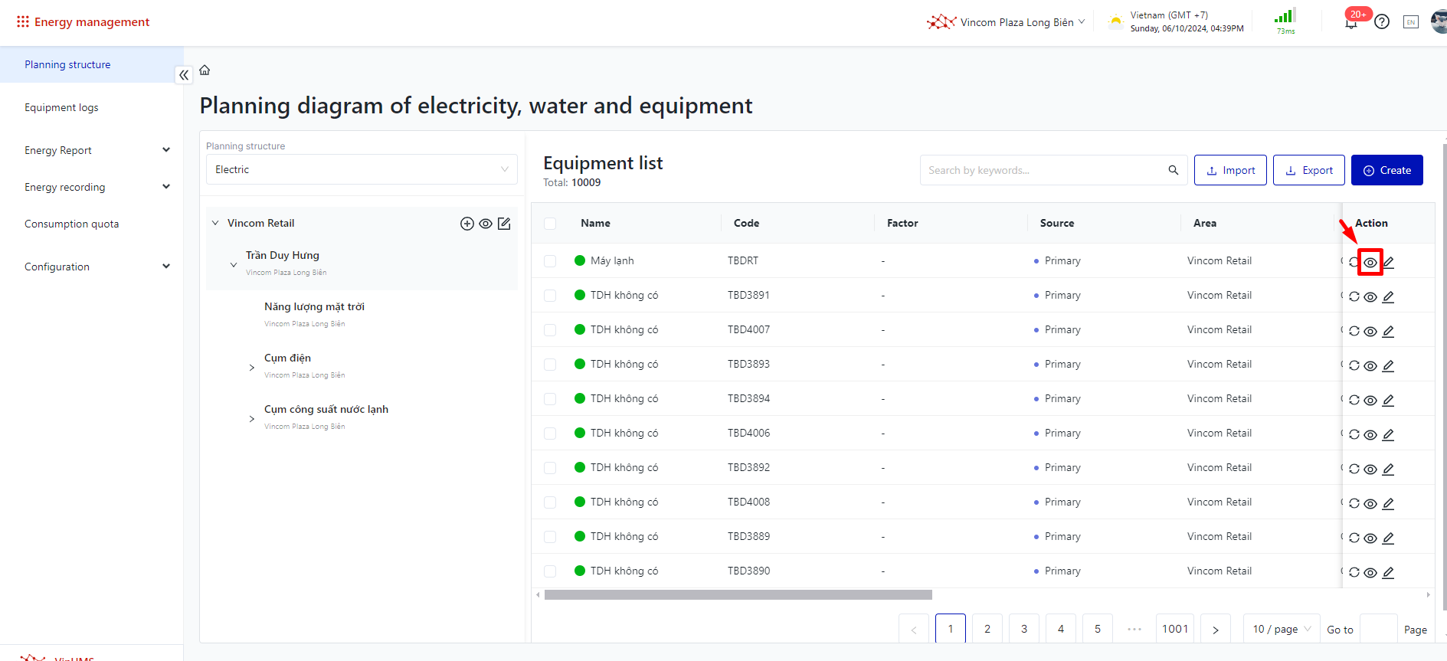
Task: Edit the Vincom Retail structure node
Action: (504, 224)
